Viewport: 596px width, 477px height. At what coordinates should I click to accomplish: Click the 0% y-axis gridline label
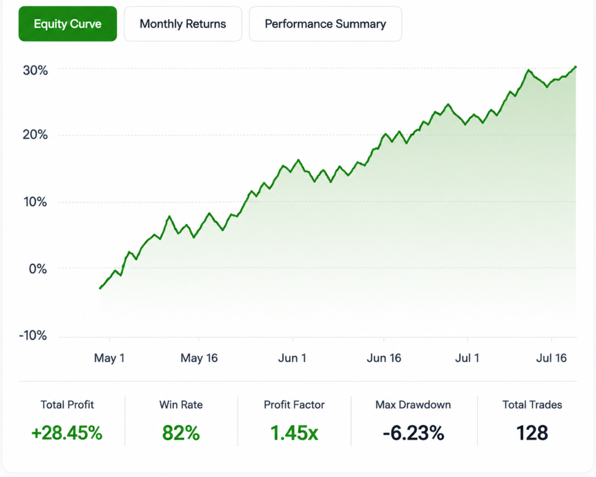pos(38,269)
